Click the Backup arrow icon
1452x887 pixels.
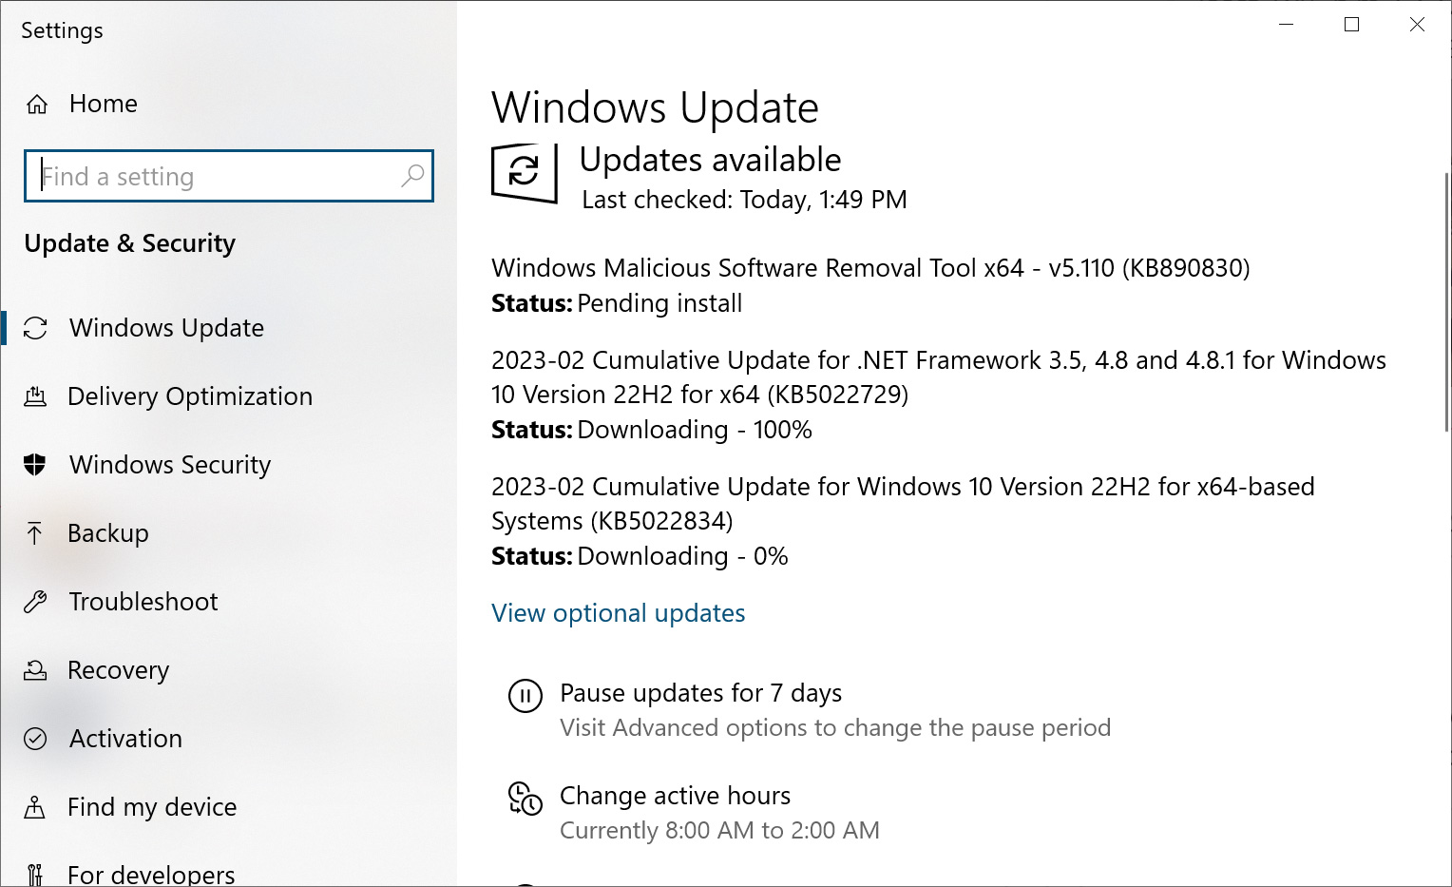[x=35, y=533]
